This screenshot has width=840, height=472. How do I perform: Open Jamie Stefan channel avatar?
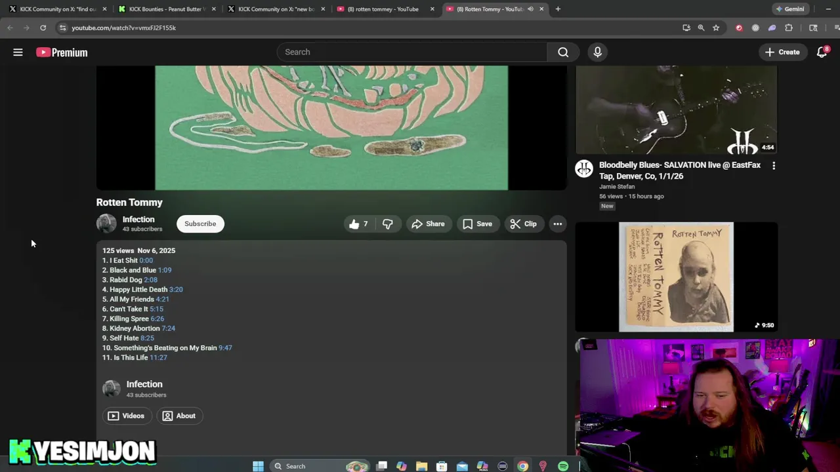584,169
